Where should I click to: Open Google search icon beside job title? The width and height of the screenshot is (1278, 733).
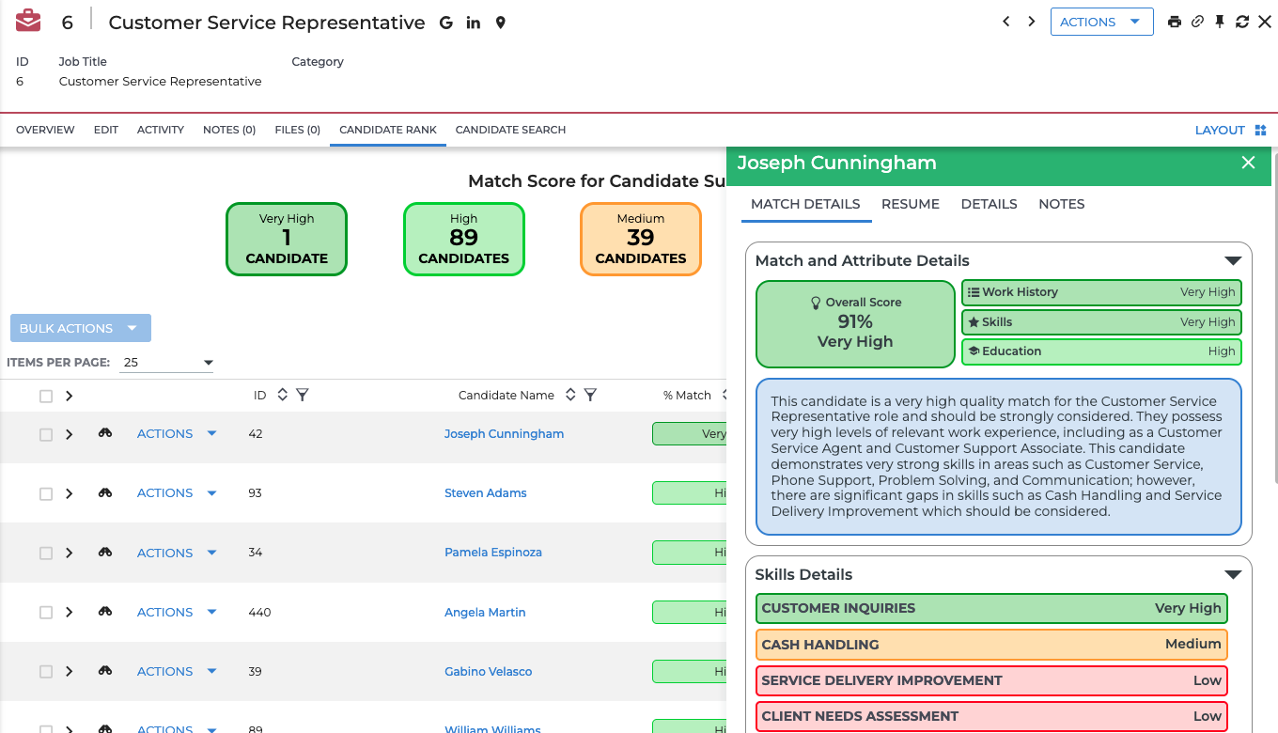tap(446, 23)
